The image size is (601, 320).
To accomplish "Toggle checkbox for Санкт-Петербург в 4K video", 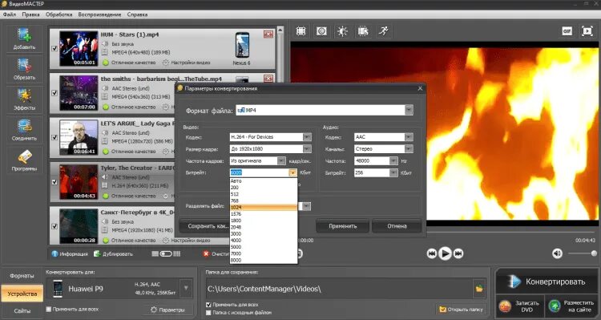I will click(x=54, y=226).
